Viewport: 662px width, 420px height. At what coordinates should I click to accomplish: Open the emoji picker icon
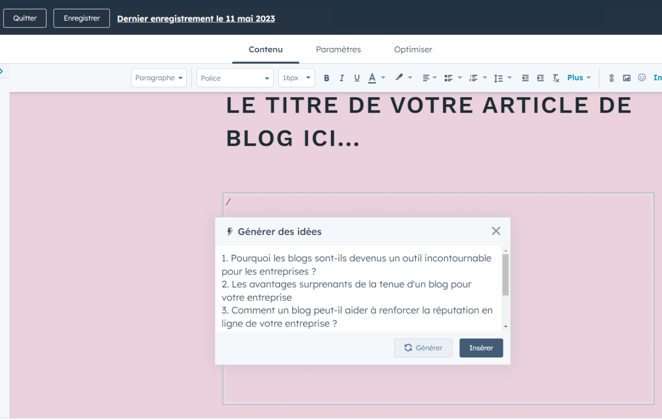tap(642, 77)
